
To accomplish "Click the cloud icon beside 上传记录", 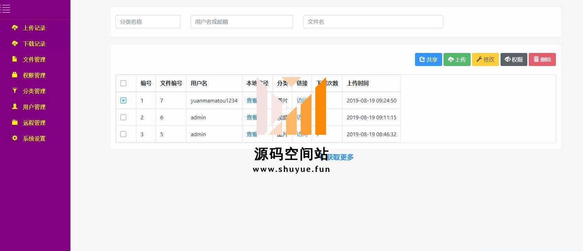I will [15, 28].
